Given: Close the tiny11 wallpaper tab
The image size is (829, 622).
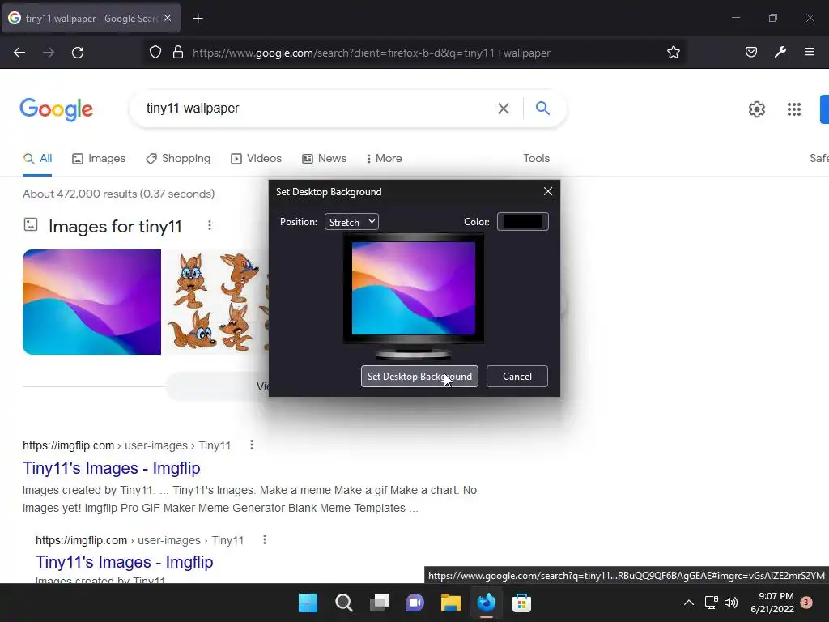Looking at the screenshot, I should click(x=168, y=18).
